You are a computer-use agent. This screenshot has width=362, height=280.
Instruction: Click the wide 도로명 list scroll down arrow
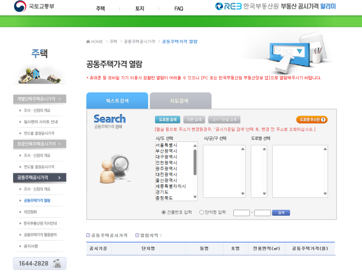(x=325, y=193)
